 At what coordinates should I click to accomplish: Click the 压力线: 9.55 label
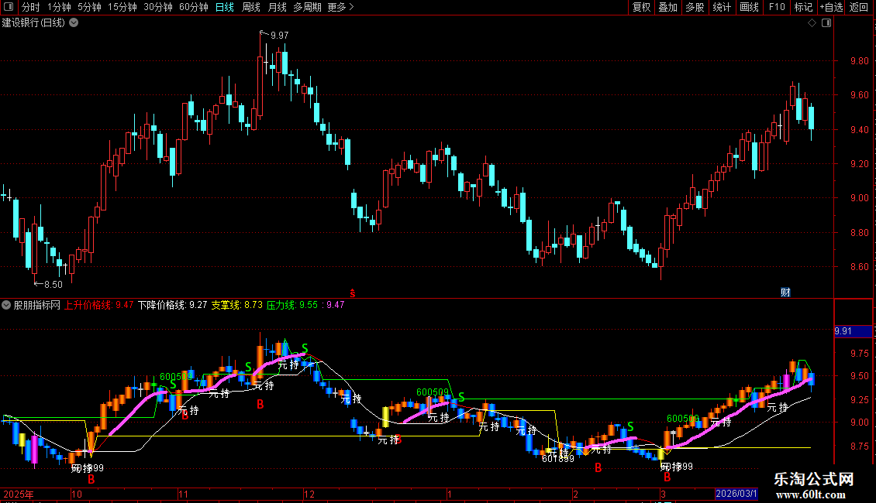(292, 305)
